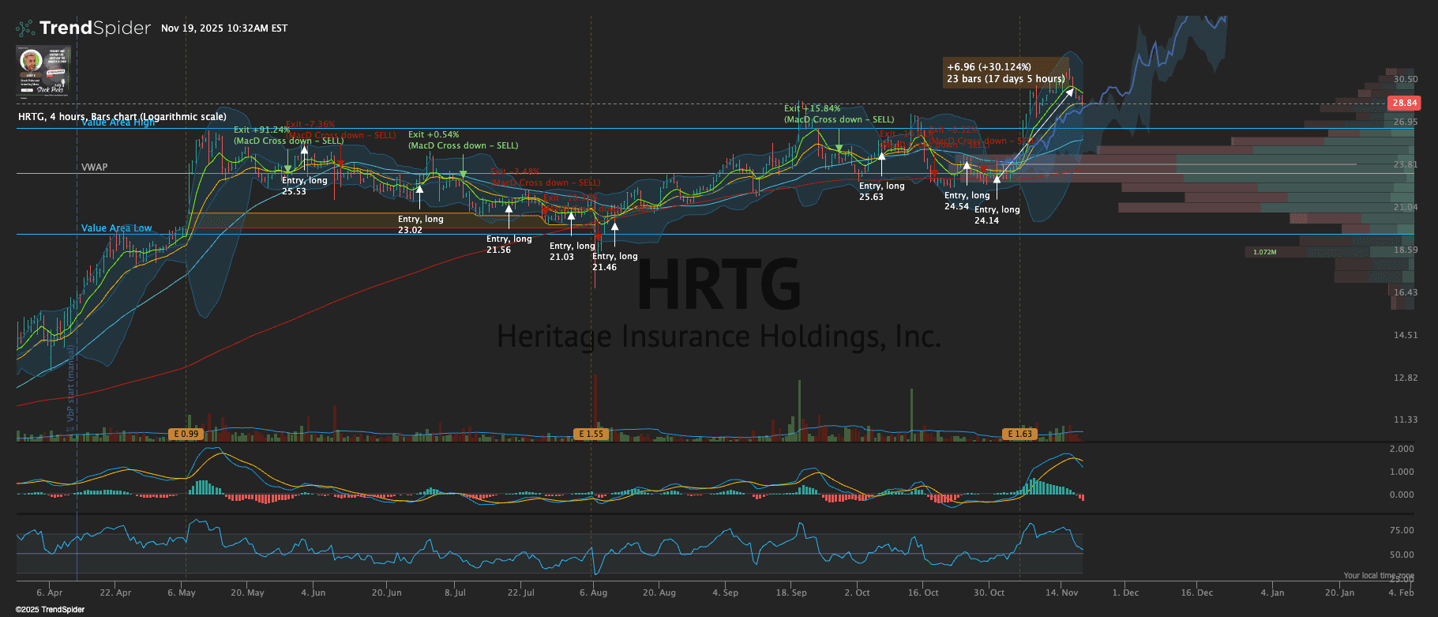Click the Nov 19, 2025 timestamp text
This screenshot has height=617, width=1438.
pos(224,28)
